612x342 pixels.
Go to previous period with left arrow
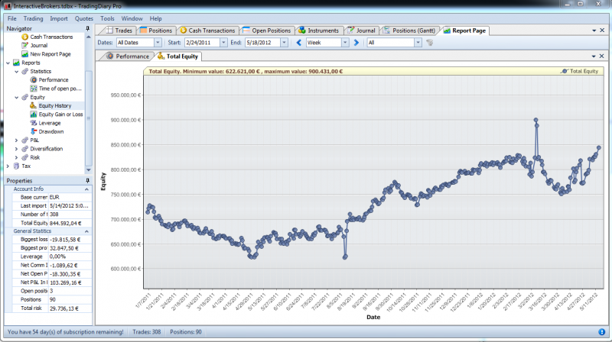[299, 43]
